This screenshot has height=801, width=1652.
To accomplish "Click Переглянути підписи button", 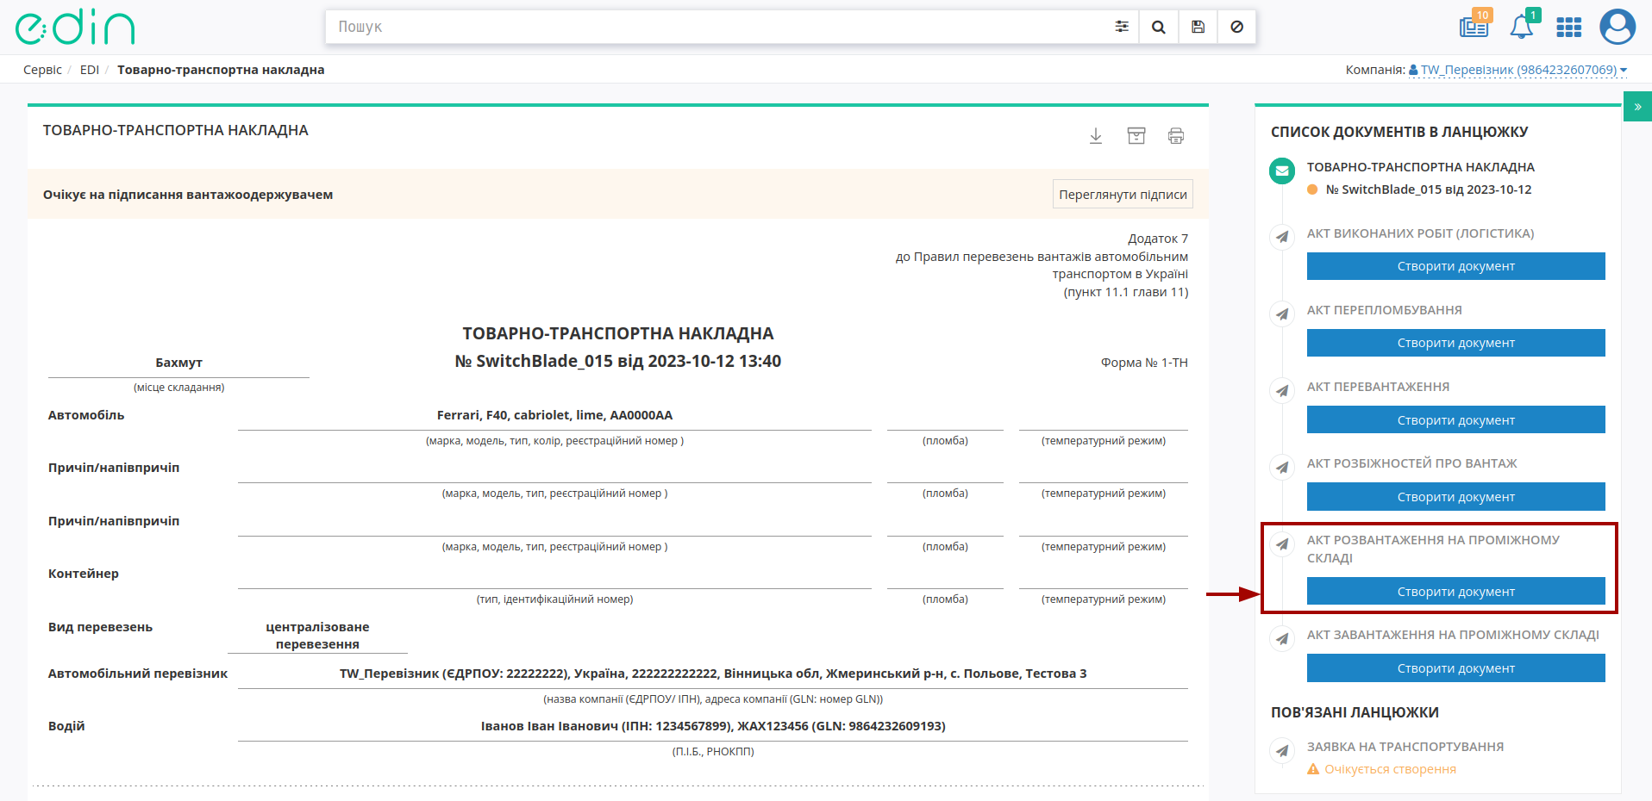I will click(x=1123, y=195).
